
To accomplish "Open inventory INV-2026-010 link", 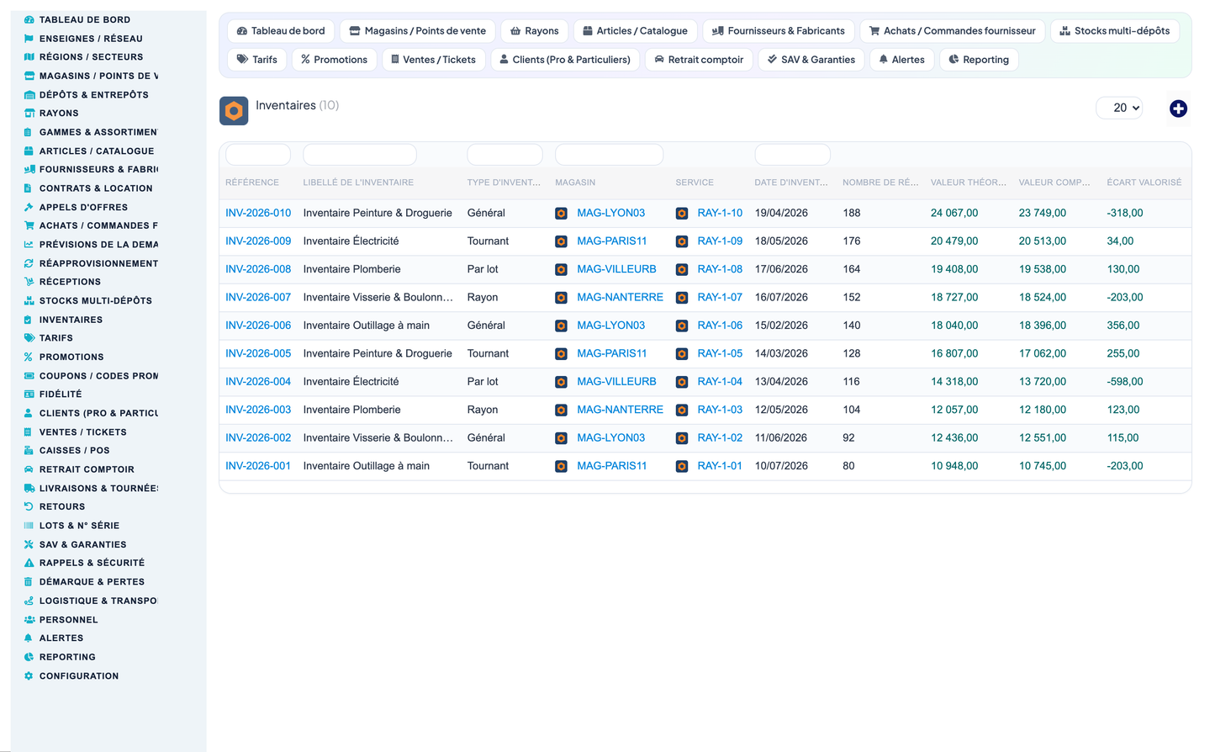I will 258,213.
